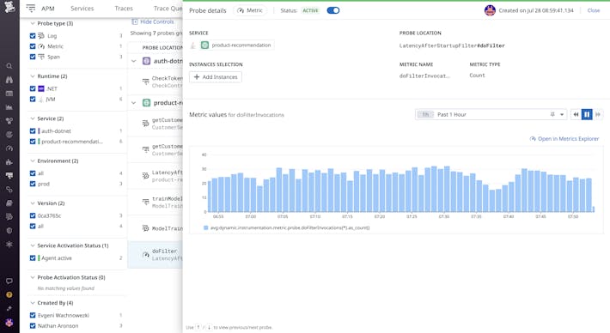Collapse the Service filter section
610x333 pixels.
click(x=33, y=118)
